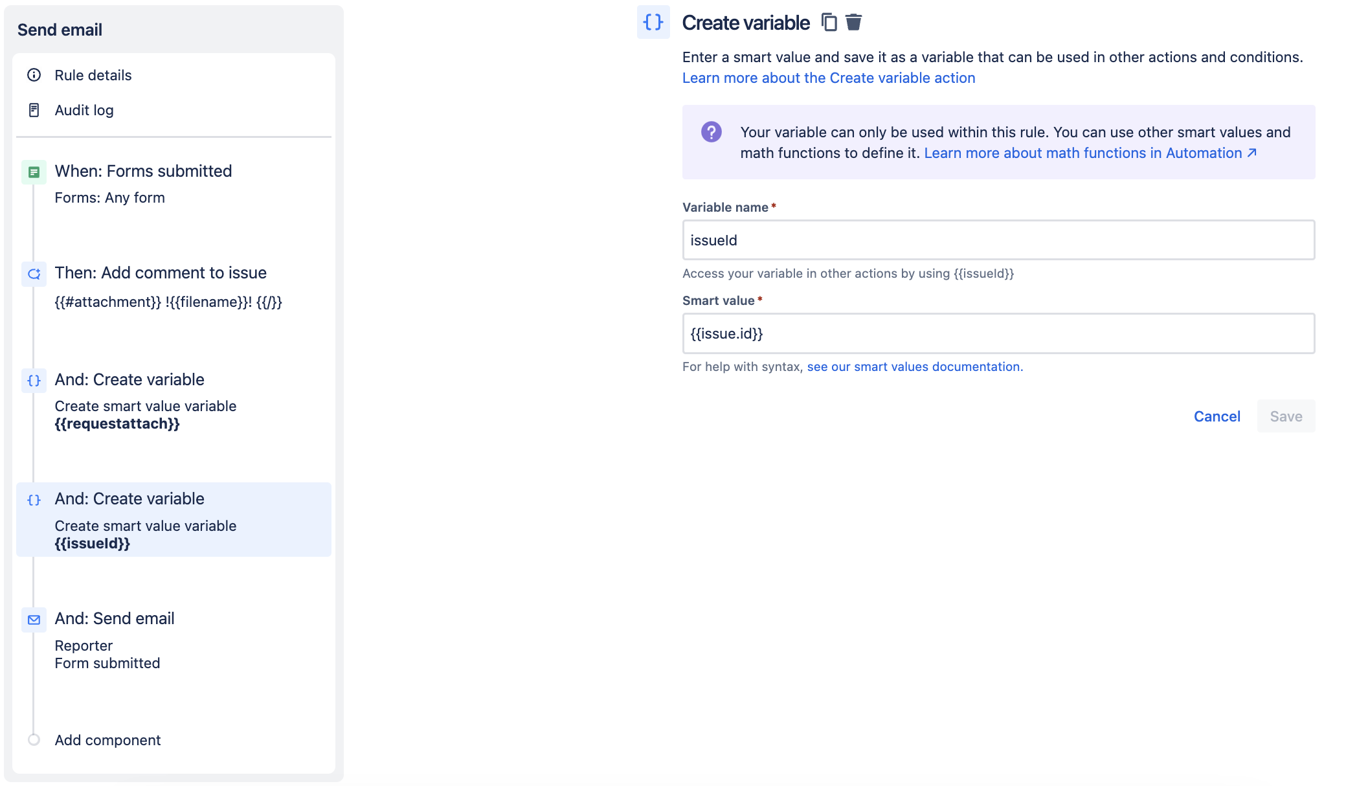Click the Smart value input field
The height and width of the screenshot is (786, 1357).
998,333
